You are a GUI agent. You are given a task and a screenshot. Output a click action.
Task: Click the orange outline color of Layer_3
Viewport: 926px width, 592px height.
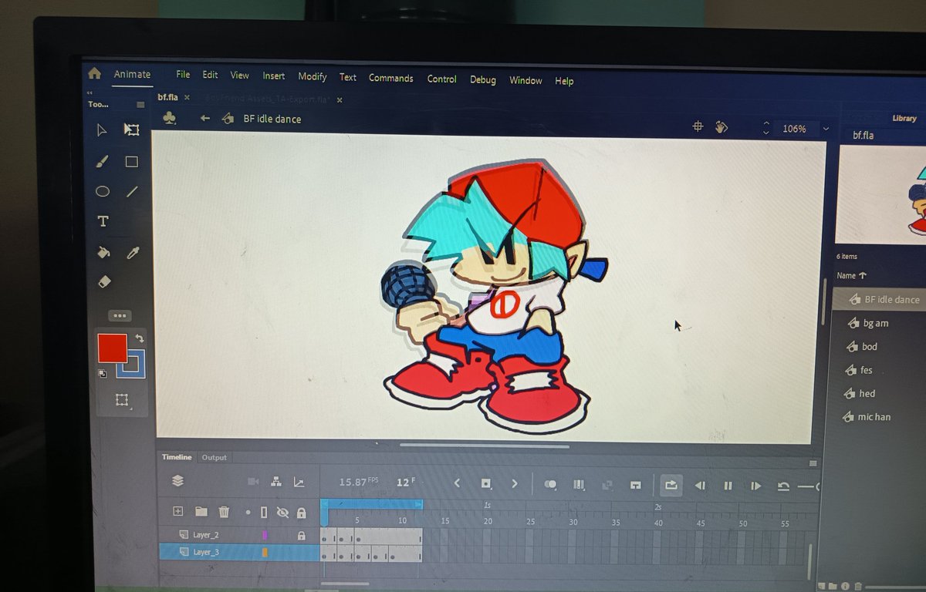click(x=265, y=552)
